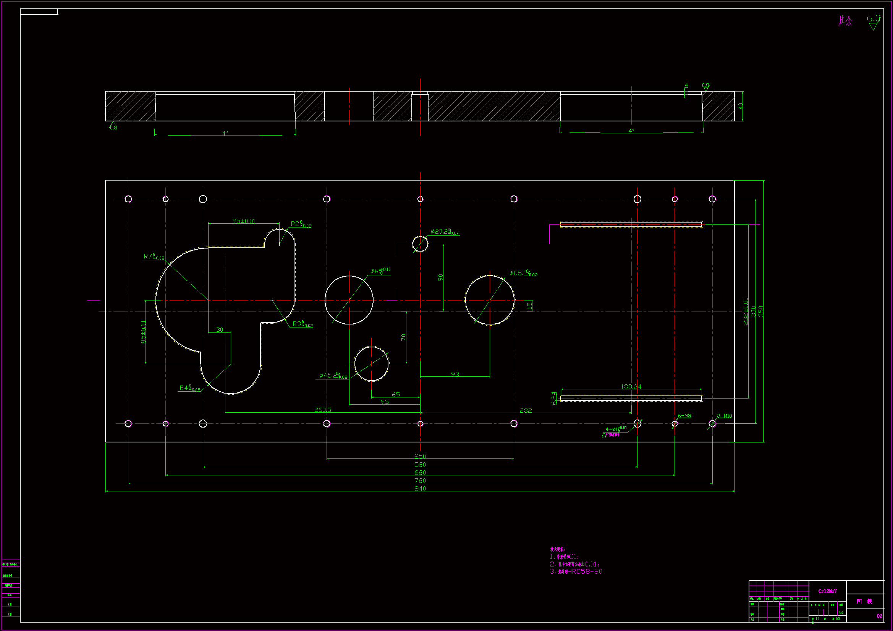The width and height of the screenshot is (893, 631).
Task: Select the 6-M8 hole callout text
Action: 684,416
